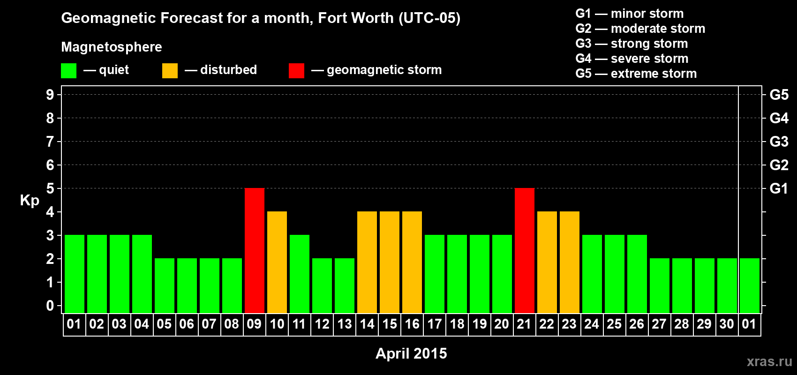
Task: Click the 'G1 — minor storm' legend line
Action: click(630, 14)
